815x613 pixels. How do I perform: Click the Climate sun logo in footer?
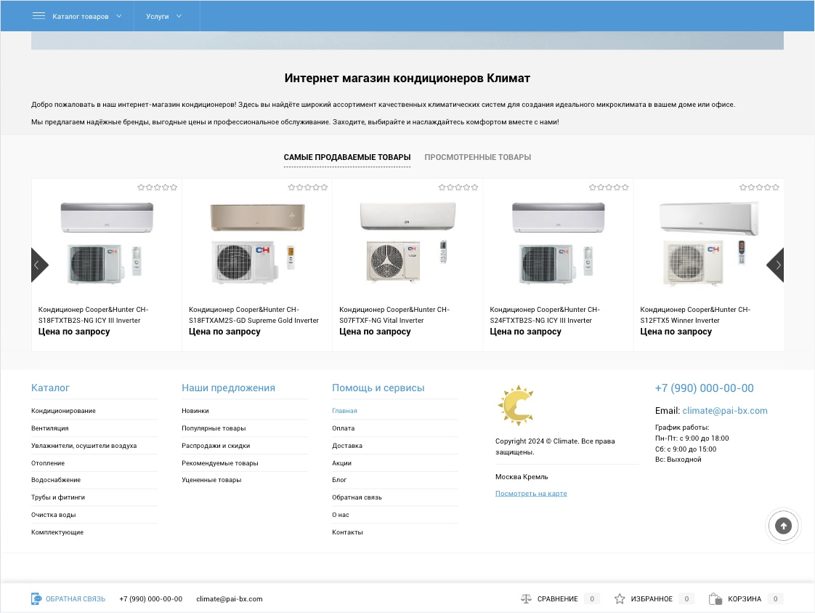(516, 405)
